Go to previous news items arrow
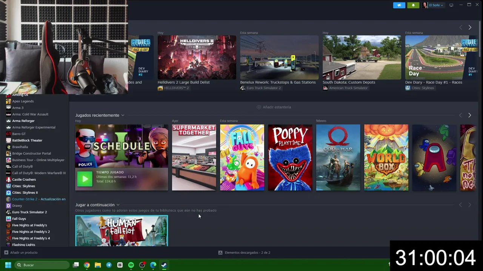Viewport: 483px width, 271px height. tap(460, 27)
